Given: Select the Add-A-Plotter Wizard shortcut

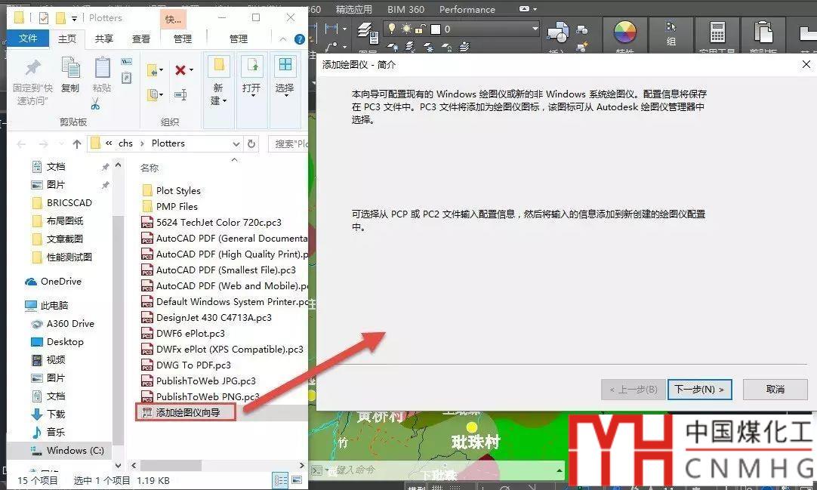Looking at the screenshot, I should (x=187, y=412).
